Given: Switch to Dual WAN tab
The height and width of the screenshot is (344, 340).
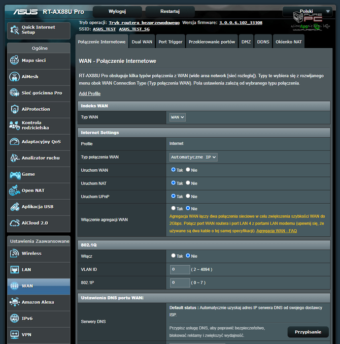Looking at the screenshot, I should (x=142, y=42).
